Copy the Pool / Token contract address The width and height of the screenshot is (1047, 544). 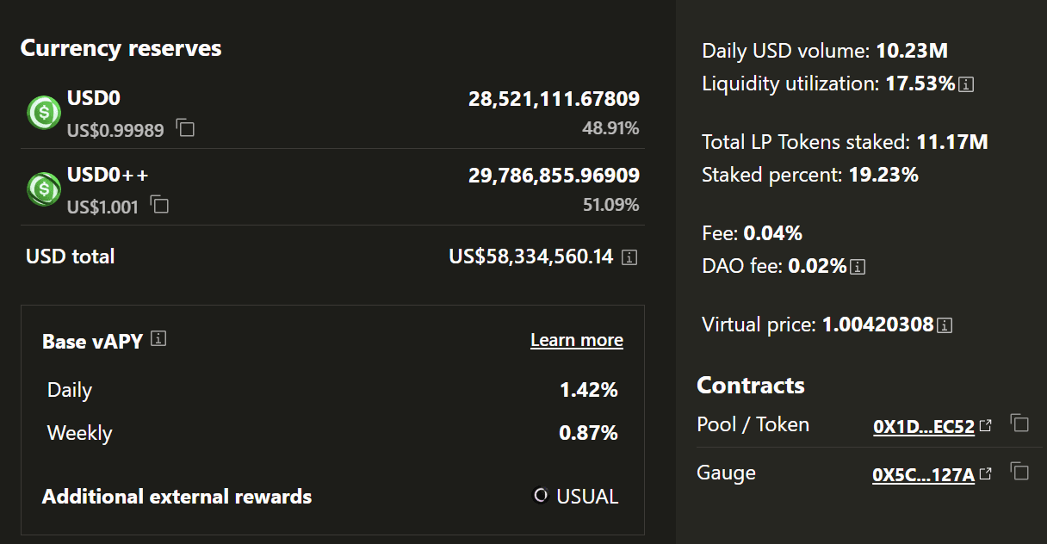(1019, 423)
